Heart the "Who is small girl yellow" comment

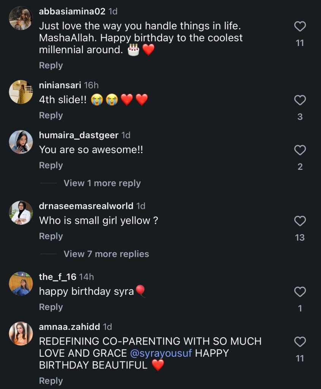pyautogui.click(x=300, y=221)
